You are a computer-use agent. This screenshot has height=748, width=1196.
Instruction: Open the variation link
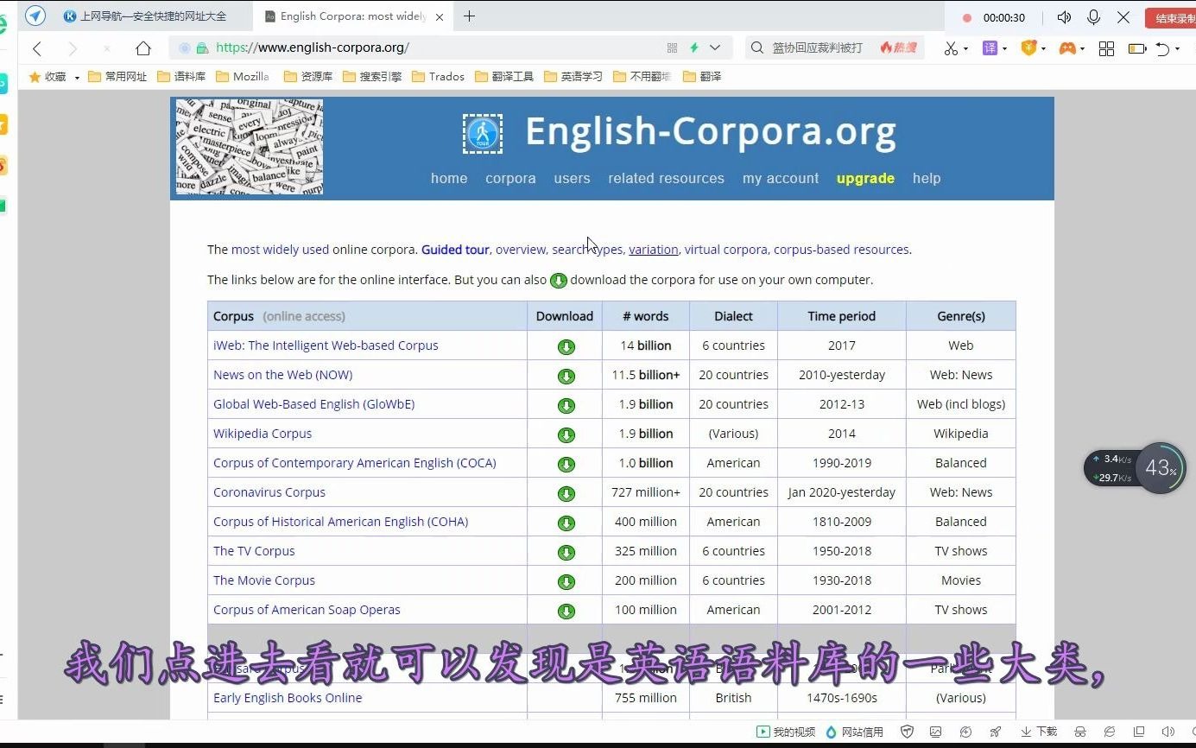pyautogui.click(x=653, y=250)
